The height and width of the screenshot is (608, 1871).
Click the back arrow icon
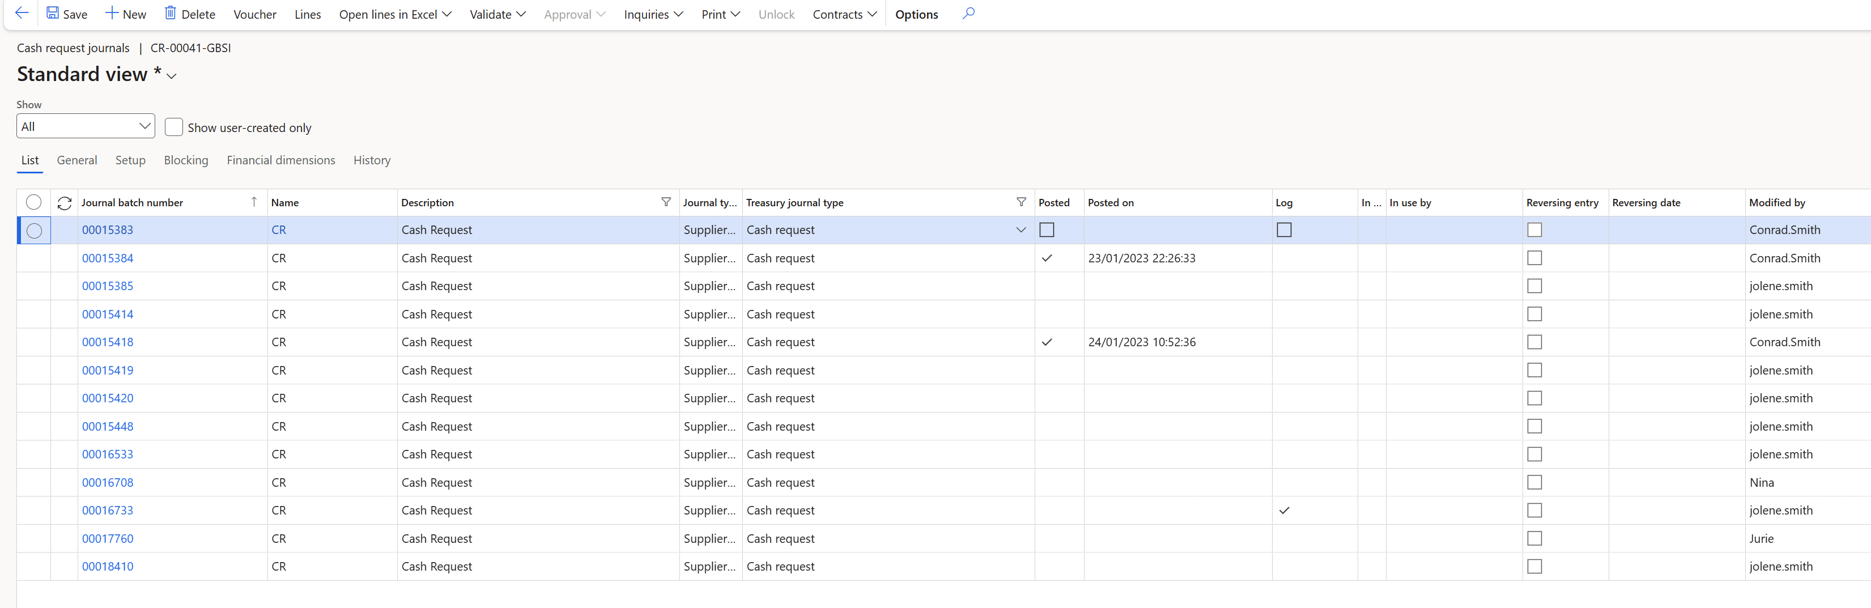click(22, 13)
